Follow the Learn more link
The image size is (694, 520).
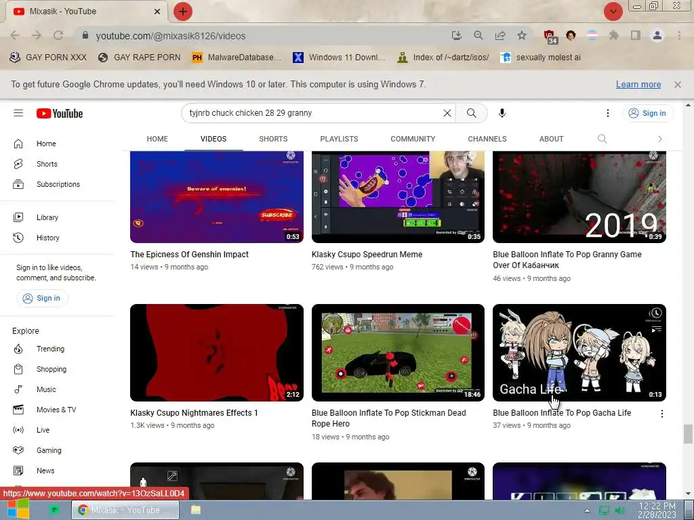click(638, 85)
